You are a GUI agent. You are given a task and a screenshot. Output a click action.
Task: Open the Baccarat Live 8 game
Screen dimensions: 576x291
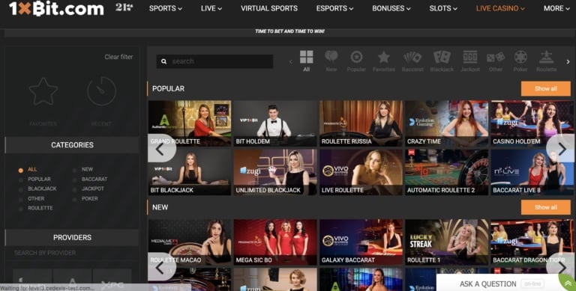pyautogui.click(x=532, y=172)
